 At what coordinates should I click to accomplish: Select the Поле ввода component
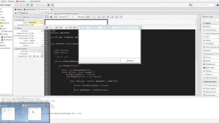pyautogui.click(x=211, y=44)
